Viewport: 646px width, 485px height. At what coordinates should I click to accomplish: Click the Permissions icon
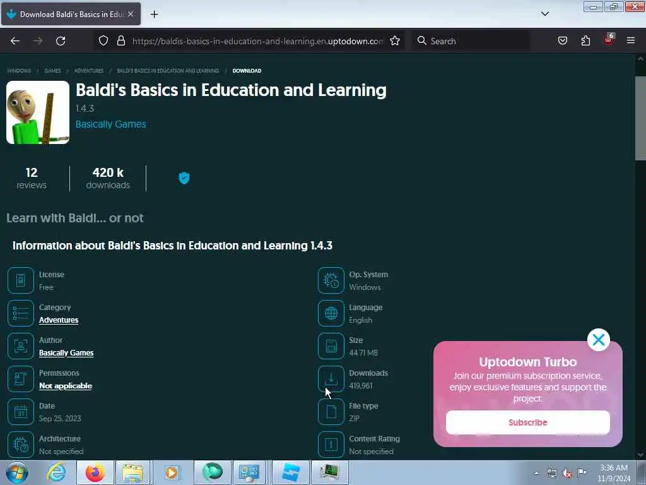[x=21, y=379]
